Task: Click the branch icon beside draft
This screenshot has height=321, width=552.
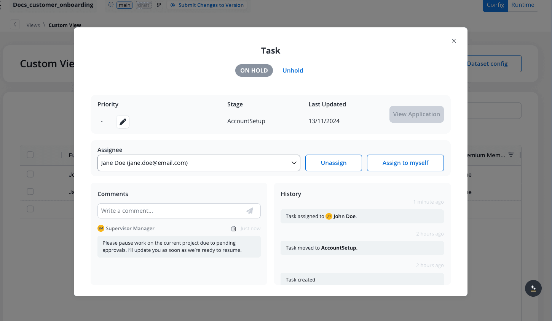Action: (x=159, y=5)
